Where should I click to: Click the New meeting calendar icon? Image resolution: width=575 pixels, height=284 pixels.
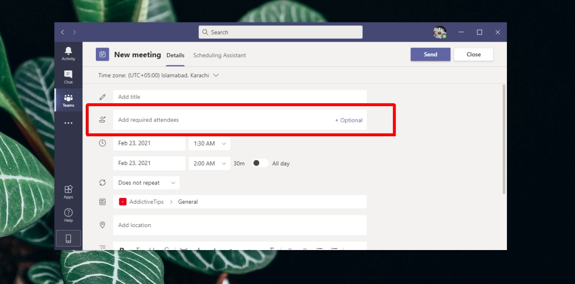102,55
